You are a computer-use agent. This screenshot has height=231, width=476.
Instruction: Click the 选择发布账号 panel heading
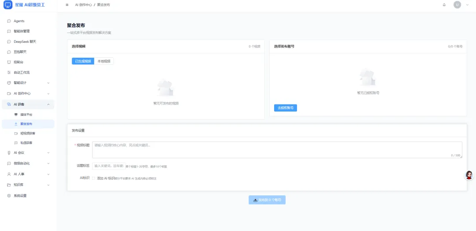284,46
